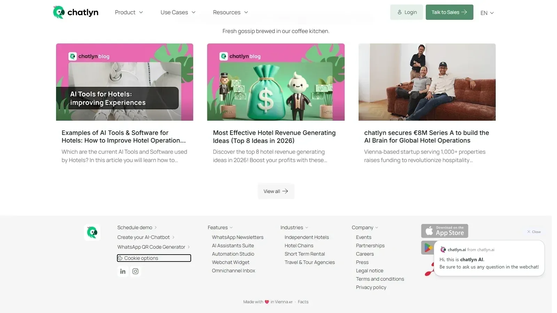
Task: Click the chatlyn.ai avatar in chat popup
Action: [x=443, y=250]
